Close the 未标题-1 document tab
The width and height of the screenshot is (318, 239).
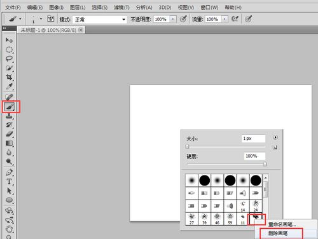pyautogui.click(x=81, y=30)
